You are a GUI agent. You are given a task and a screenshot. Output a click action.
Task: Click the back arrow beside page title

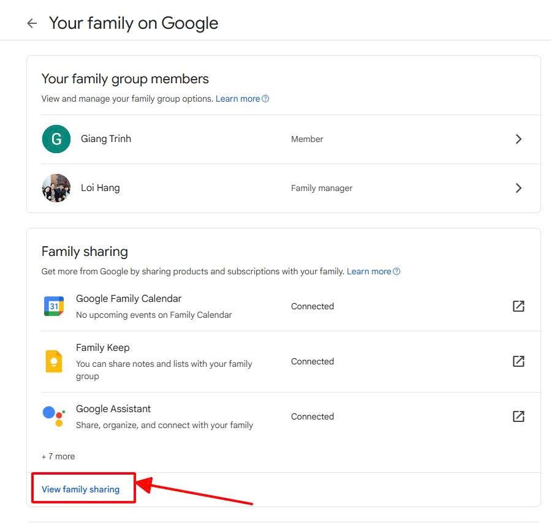[x=32, y=23]
